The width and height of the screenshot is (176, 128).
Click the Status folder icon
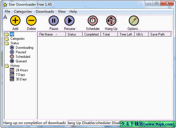7,43
